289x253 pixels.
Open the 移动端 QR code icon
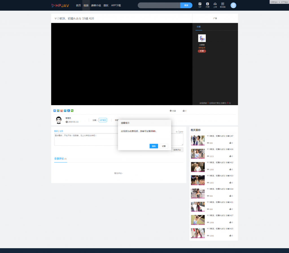point(223,4)
